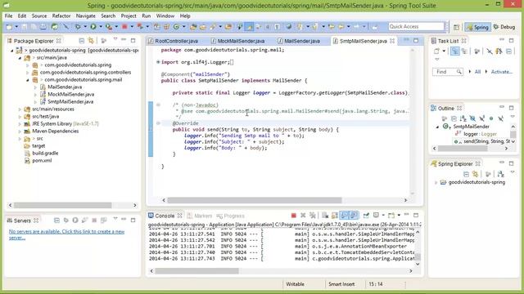The width and height of the screenshot is (524, 294).
Task: Click the green Run toolbar button
Action: tap(93, 27)
